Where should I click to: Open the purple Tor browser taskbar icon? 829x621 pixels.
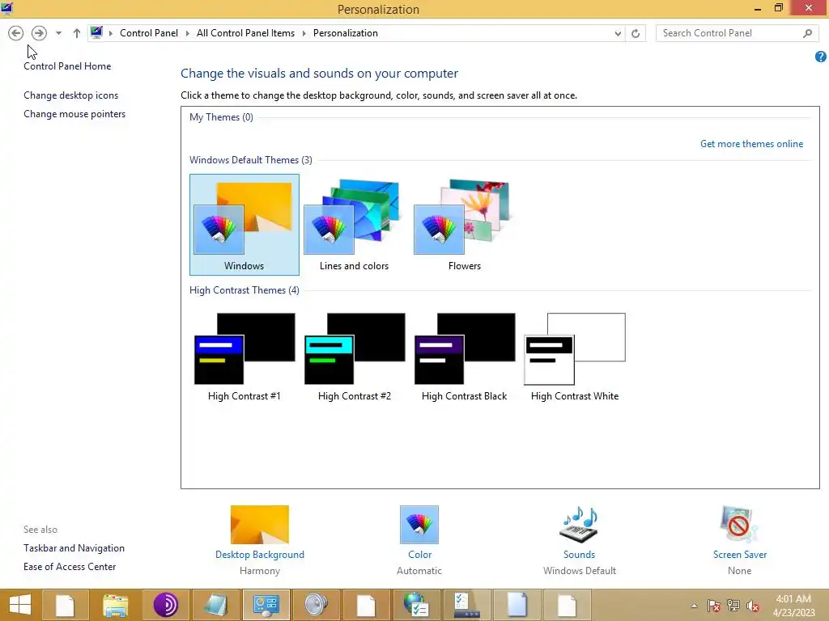click(165, 605)
